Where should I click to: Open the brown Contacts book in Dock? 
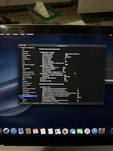(28, 131)
